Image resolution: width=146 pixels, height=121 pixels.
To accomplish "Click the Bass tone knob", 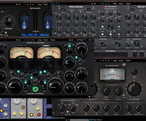I will 86,108.
